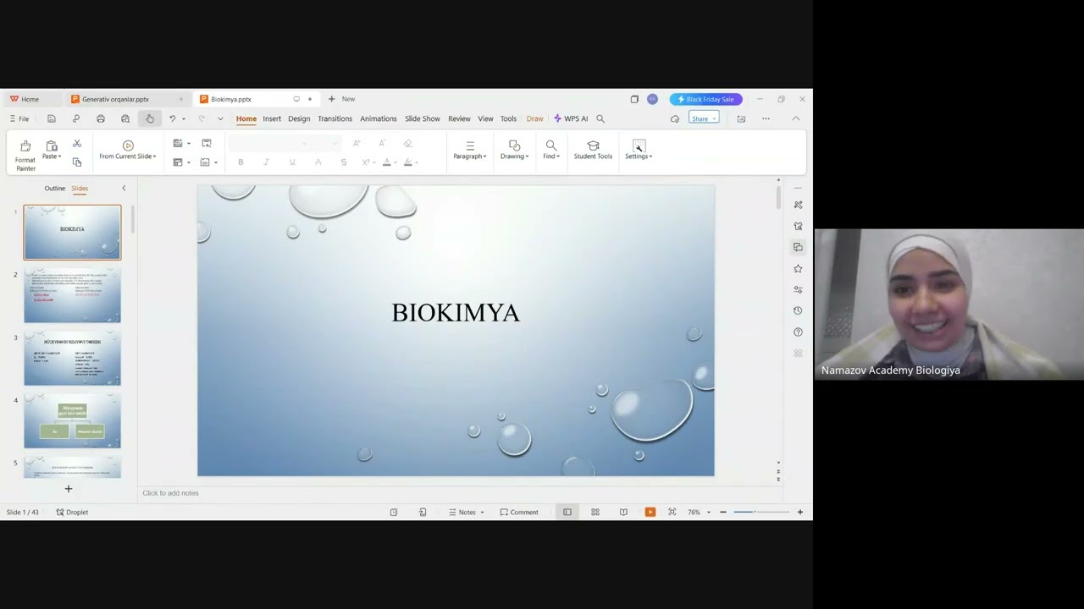Open the Format Painter tool
1084x609 pixels.
coord(25,156)
